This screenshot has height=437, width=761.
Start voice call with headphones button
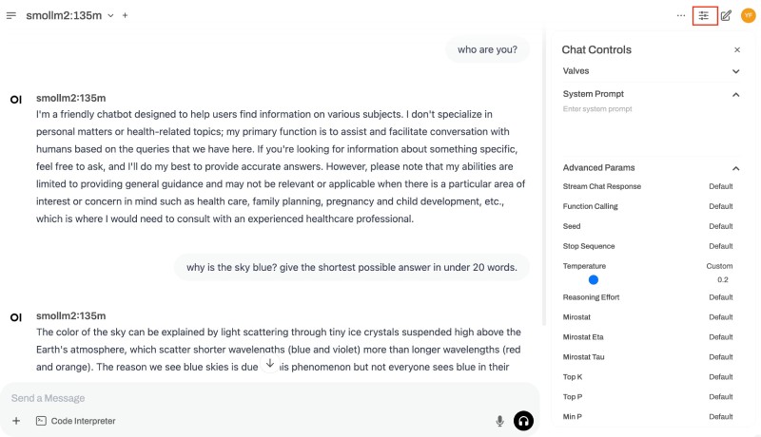[x=523, y=421]
